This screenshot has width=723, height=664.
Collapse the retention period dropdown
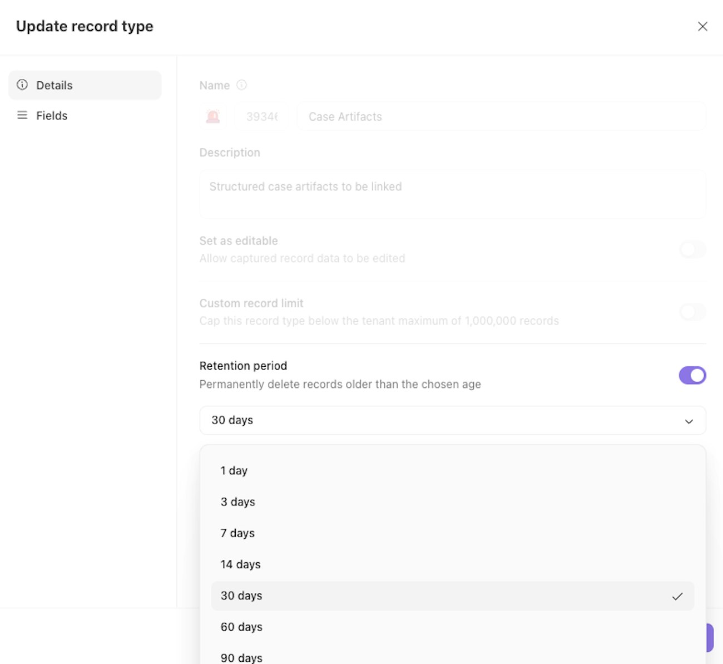(x=452, y=420)
